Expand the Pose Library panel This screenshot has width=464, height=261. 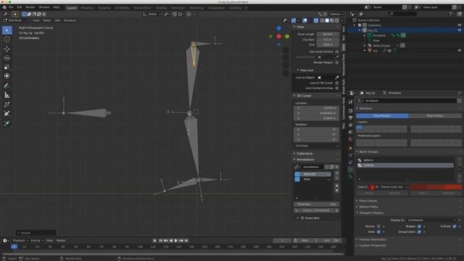[x=368, y=201]
